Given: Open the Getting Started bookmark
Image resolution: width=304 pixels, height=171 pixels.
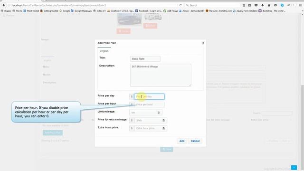Looking at the screenshot, I should coord(49,11).
